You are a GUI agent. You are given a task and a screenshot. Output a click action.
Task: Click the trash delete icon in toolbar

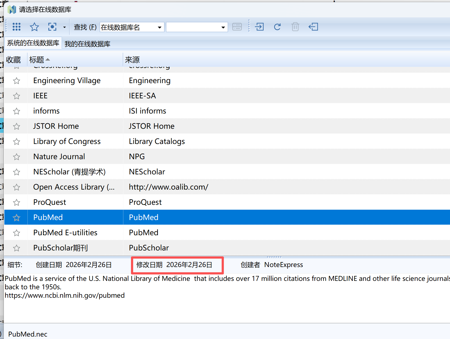[x=295, y=27]
